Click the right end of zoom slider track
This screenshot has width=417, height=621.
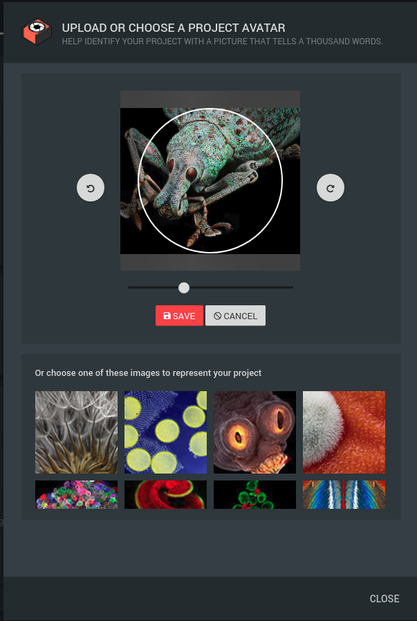point(292,287)
